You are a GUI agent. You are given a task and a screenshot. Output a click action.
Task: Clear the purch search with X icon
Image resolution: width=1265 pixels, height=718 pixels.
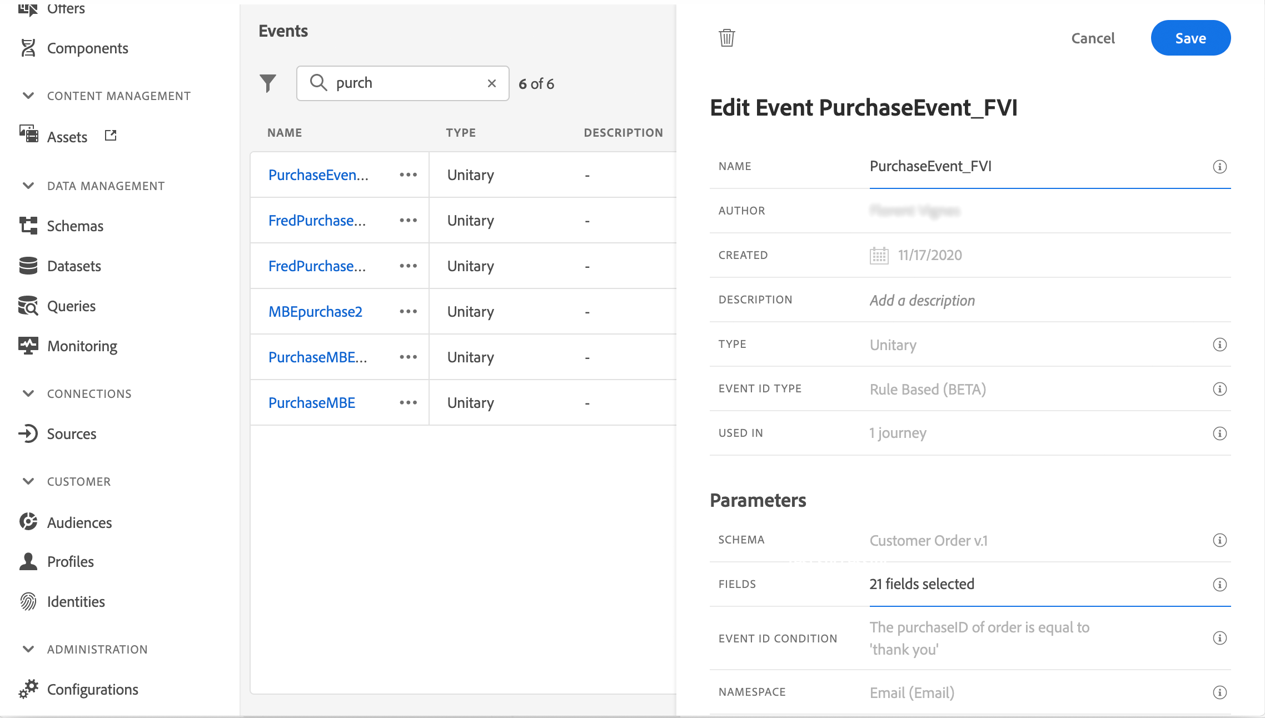[x=491, y=83]
